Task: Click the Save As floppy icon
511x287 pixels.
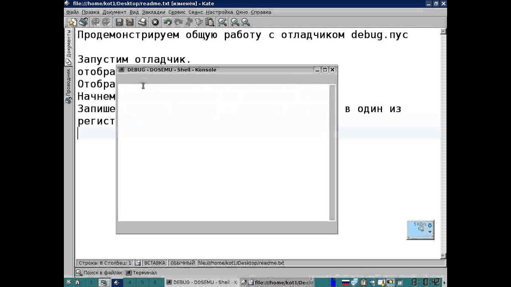Action: point(130,22)
